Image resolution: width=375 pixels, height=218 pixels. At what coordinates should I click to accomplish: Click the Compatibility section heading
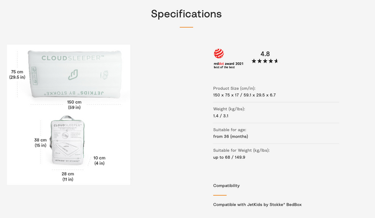(226, 185)
